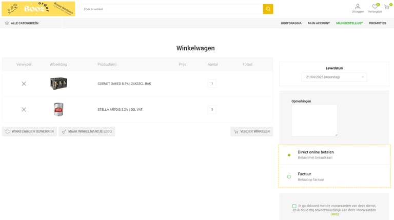Open Promoties page
This screenshot has width=394, height=220.
(378, 23)
